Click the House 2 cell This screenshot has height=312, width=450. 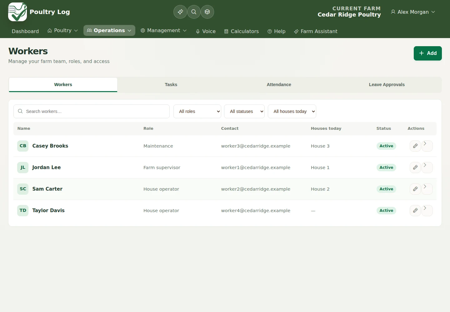click(320, 189)
